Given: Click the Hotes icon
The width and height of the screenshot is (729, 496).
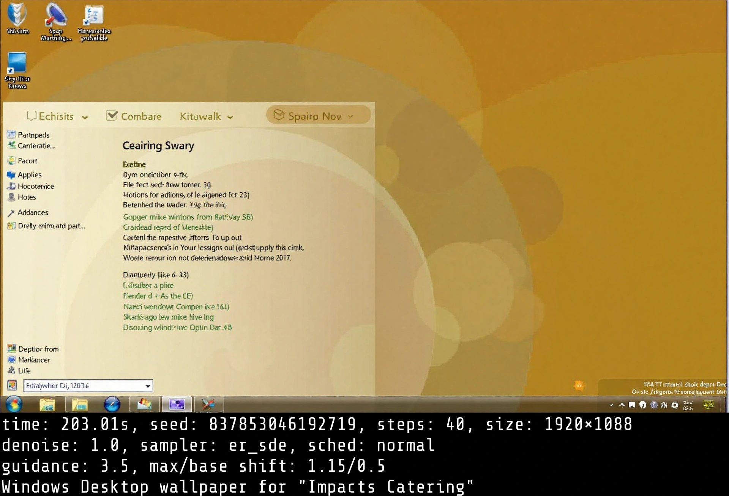Looking at the screenshot, I should (11, 197).
